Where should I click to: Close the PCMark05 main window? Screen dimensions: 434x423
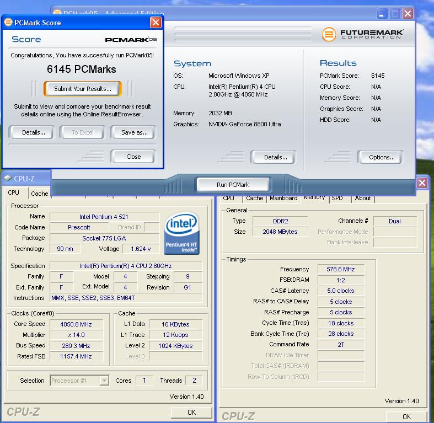(x=408, y=13)
